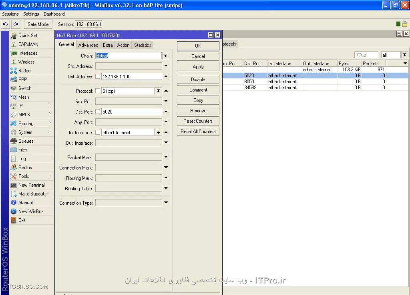Click the Redo arrow icon in toolbar

(16, 24)
